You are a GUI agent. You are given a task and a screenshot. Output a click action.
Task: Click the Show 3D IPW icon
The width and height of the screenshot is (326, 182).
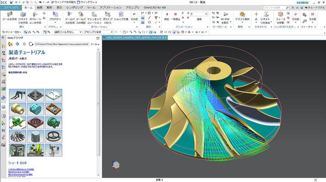(x=226, y=14)
